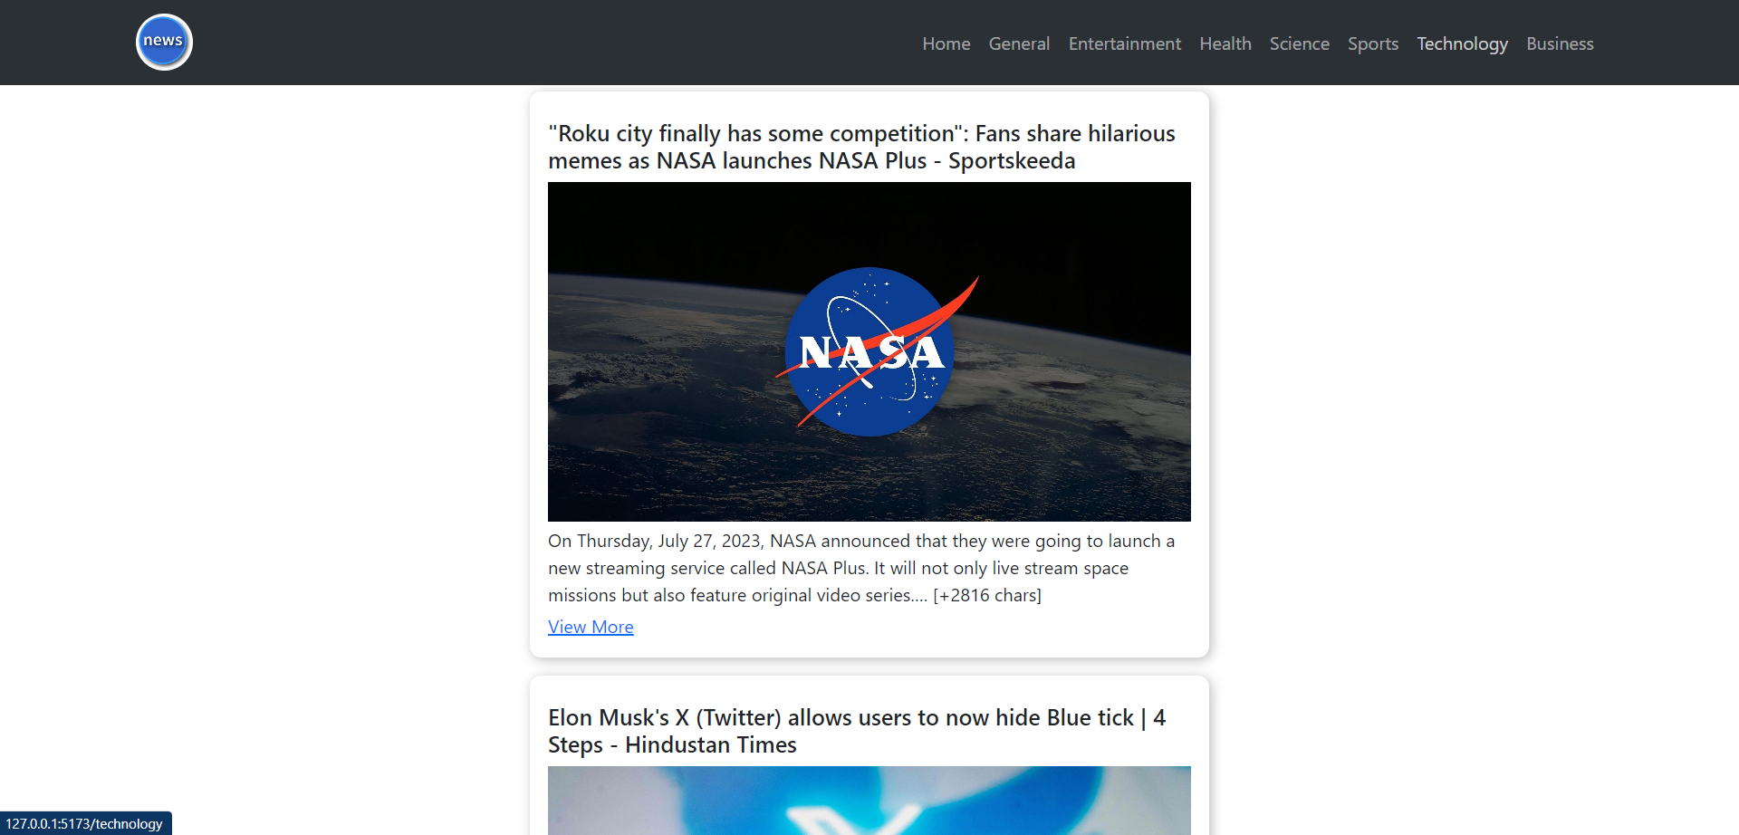This screenshot has height=835, width=1739.
Task: Click the NASA Earth image
Action: click(869, 351)
